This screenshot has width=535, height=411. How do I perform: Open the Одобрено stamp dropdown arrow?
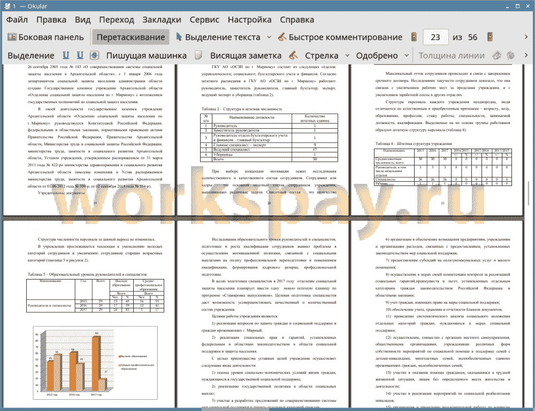[x=407, y=56]
